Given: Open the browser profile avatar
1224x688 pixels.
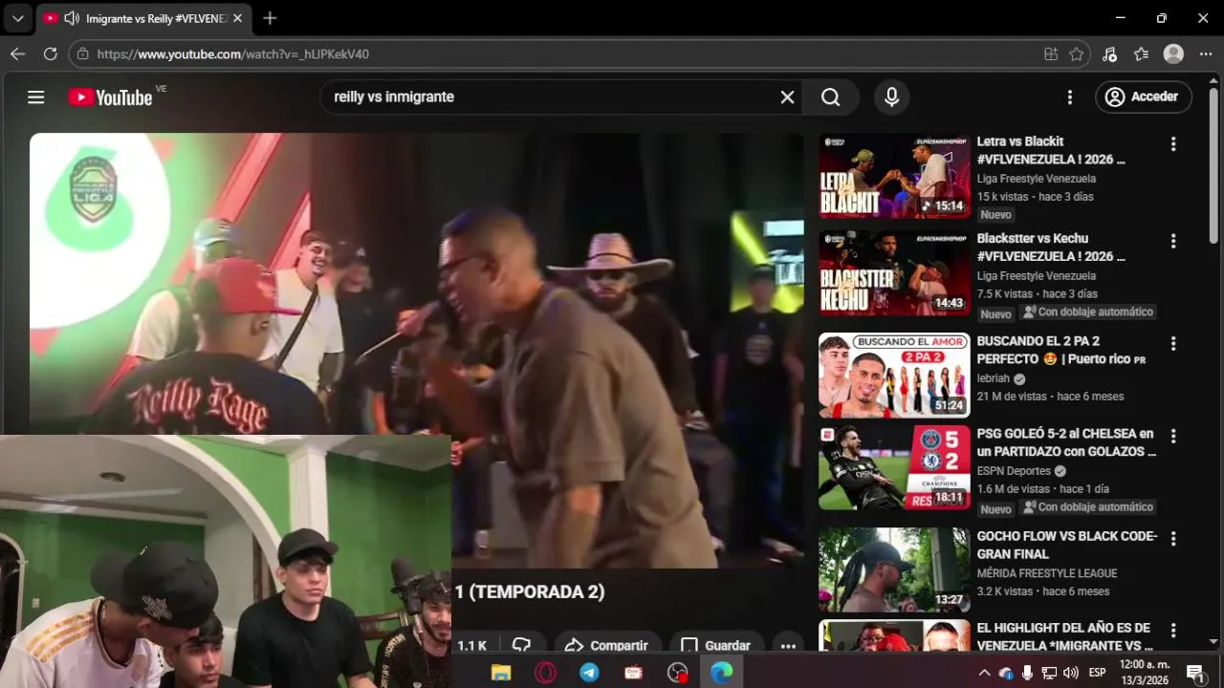Looking at the screenshot, I should (x=1173, y=54).
